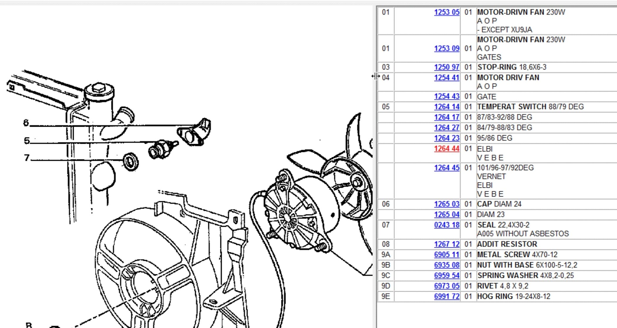This screenshot has height=328, width=617.
Task: Select 'RIVET 4,8 X 9,2' description
Action: pos(503,286)
